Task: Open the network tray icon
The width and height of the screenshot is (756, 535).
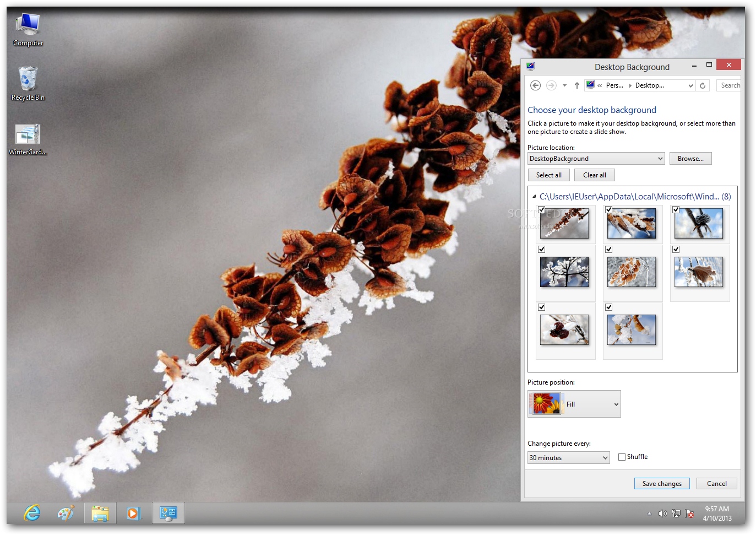Action: [x=676, y=514]
